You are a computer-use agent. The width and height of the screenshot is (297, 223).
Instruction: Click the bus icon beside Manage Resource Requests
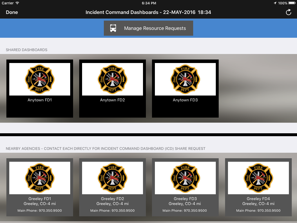point(113,28)
